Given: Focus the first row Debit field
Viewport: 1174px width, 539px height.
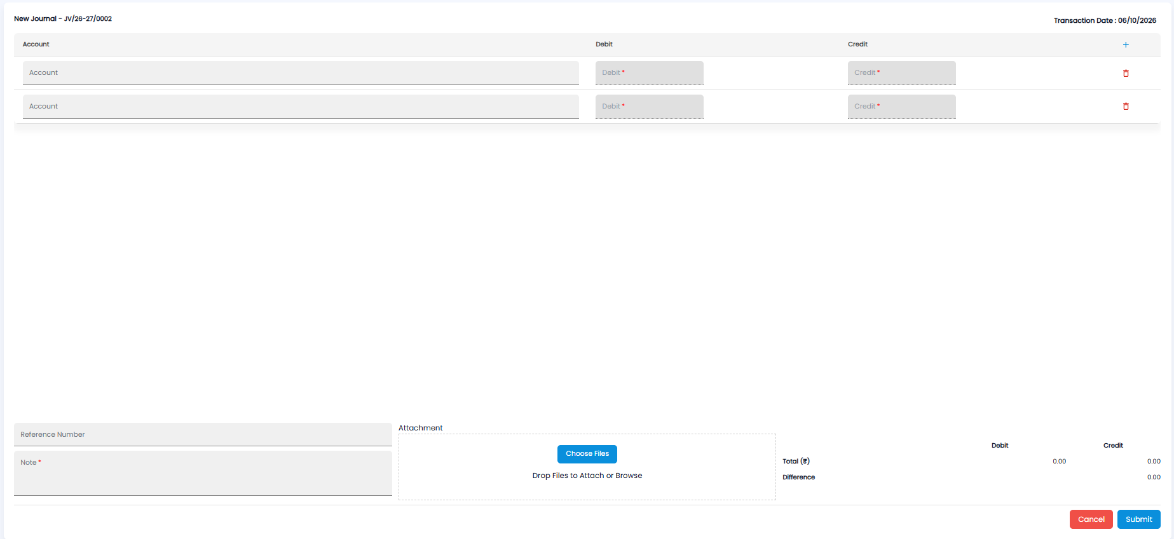Looking at the screenshot, I should click(650, 73).
